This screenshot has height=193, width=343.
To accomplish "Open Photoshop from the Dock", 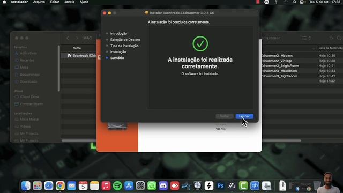I will [220, 186].
